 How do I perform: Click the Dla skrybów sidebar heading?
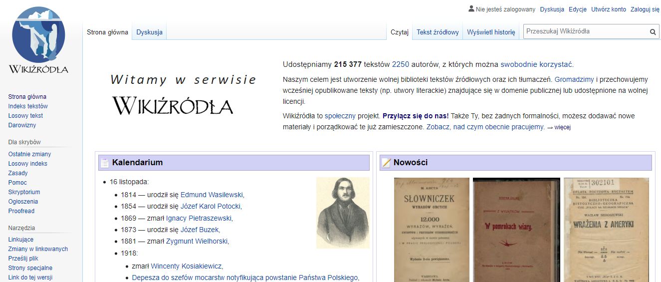(24, 142)
